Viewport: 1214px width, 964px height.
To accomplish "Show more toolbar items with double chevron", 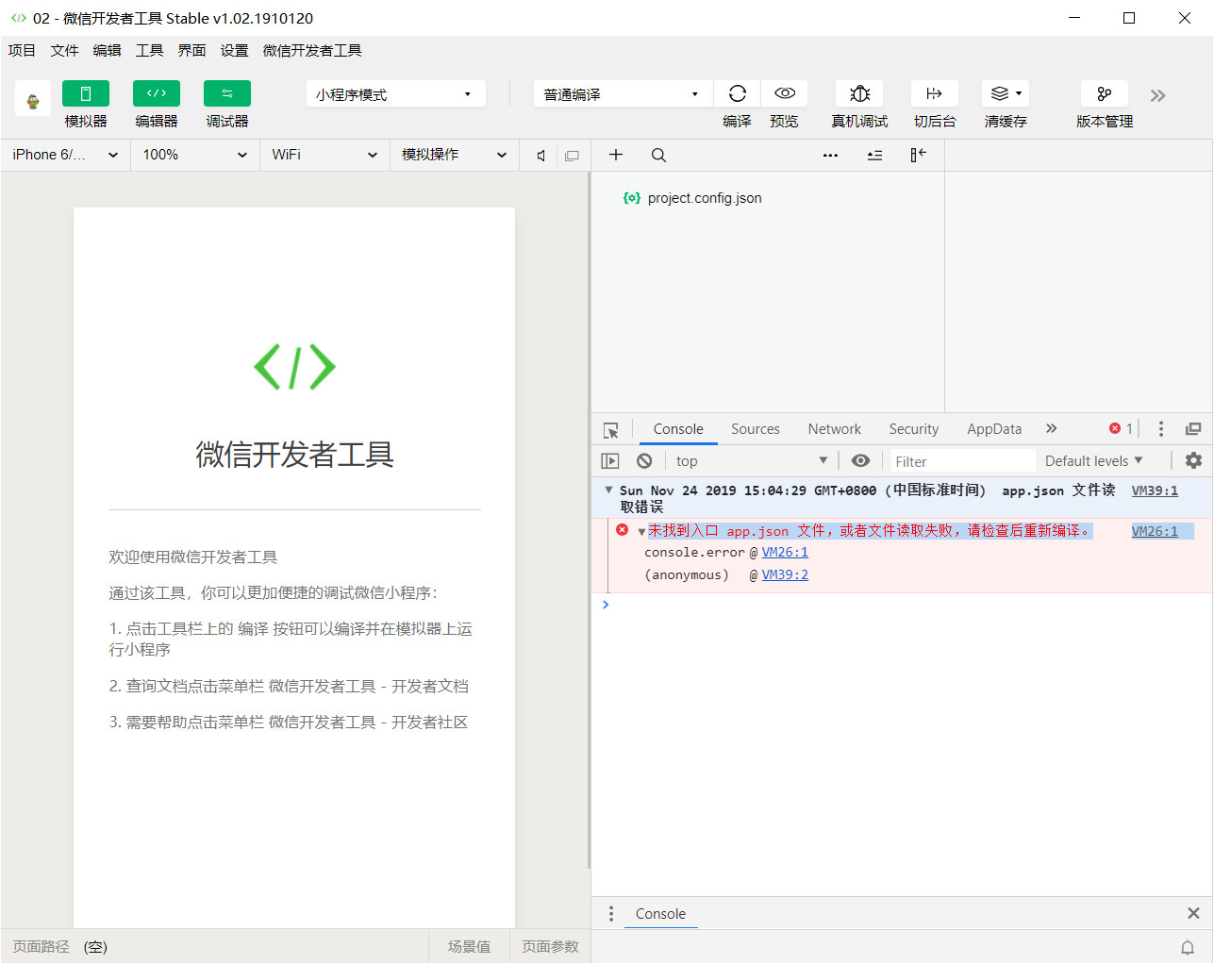I will click(1158, 95).
